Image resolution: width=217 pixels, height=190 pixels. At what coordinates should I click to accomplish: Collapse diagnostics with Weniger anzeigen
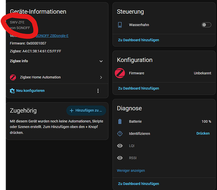click(x=131, y=171)
